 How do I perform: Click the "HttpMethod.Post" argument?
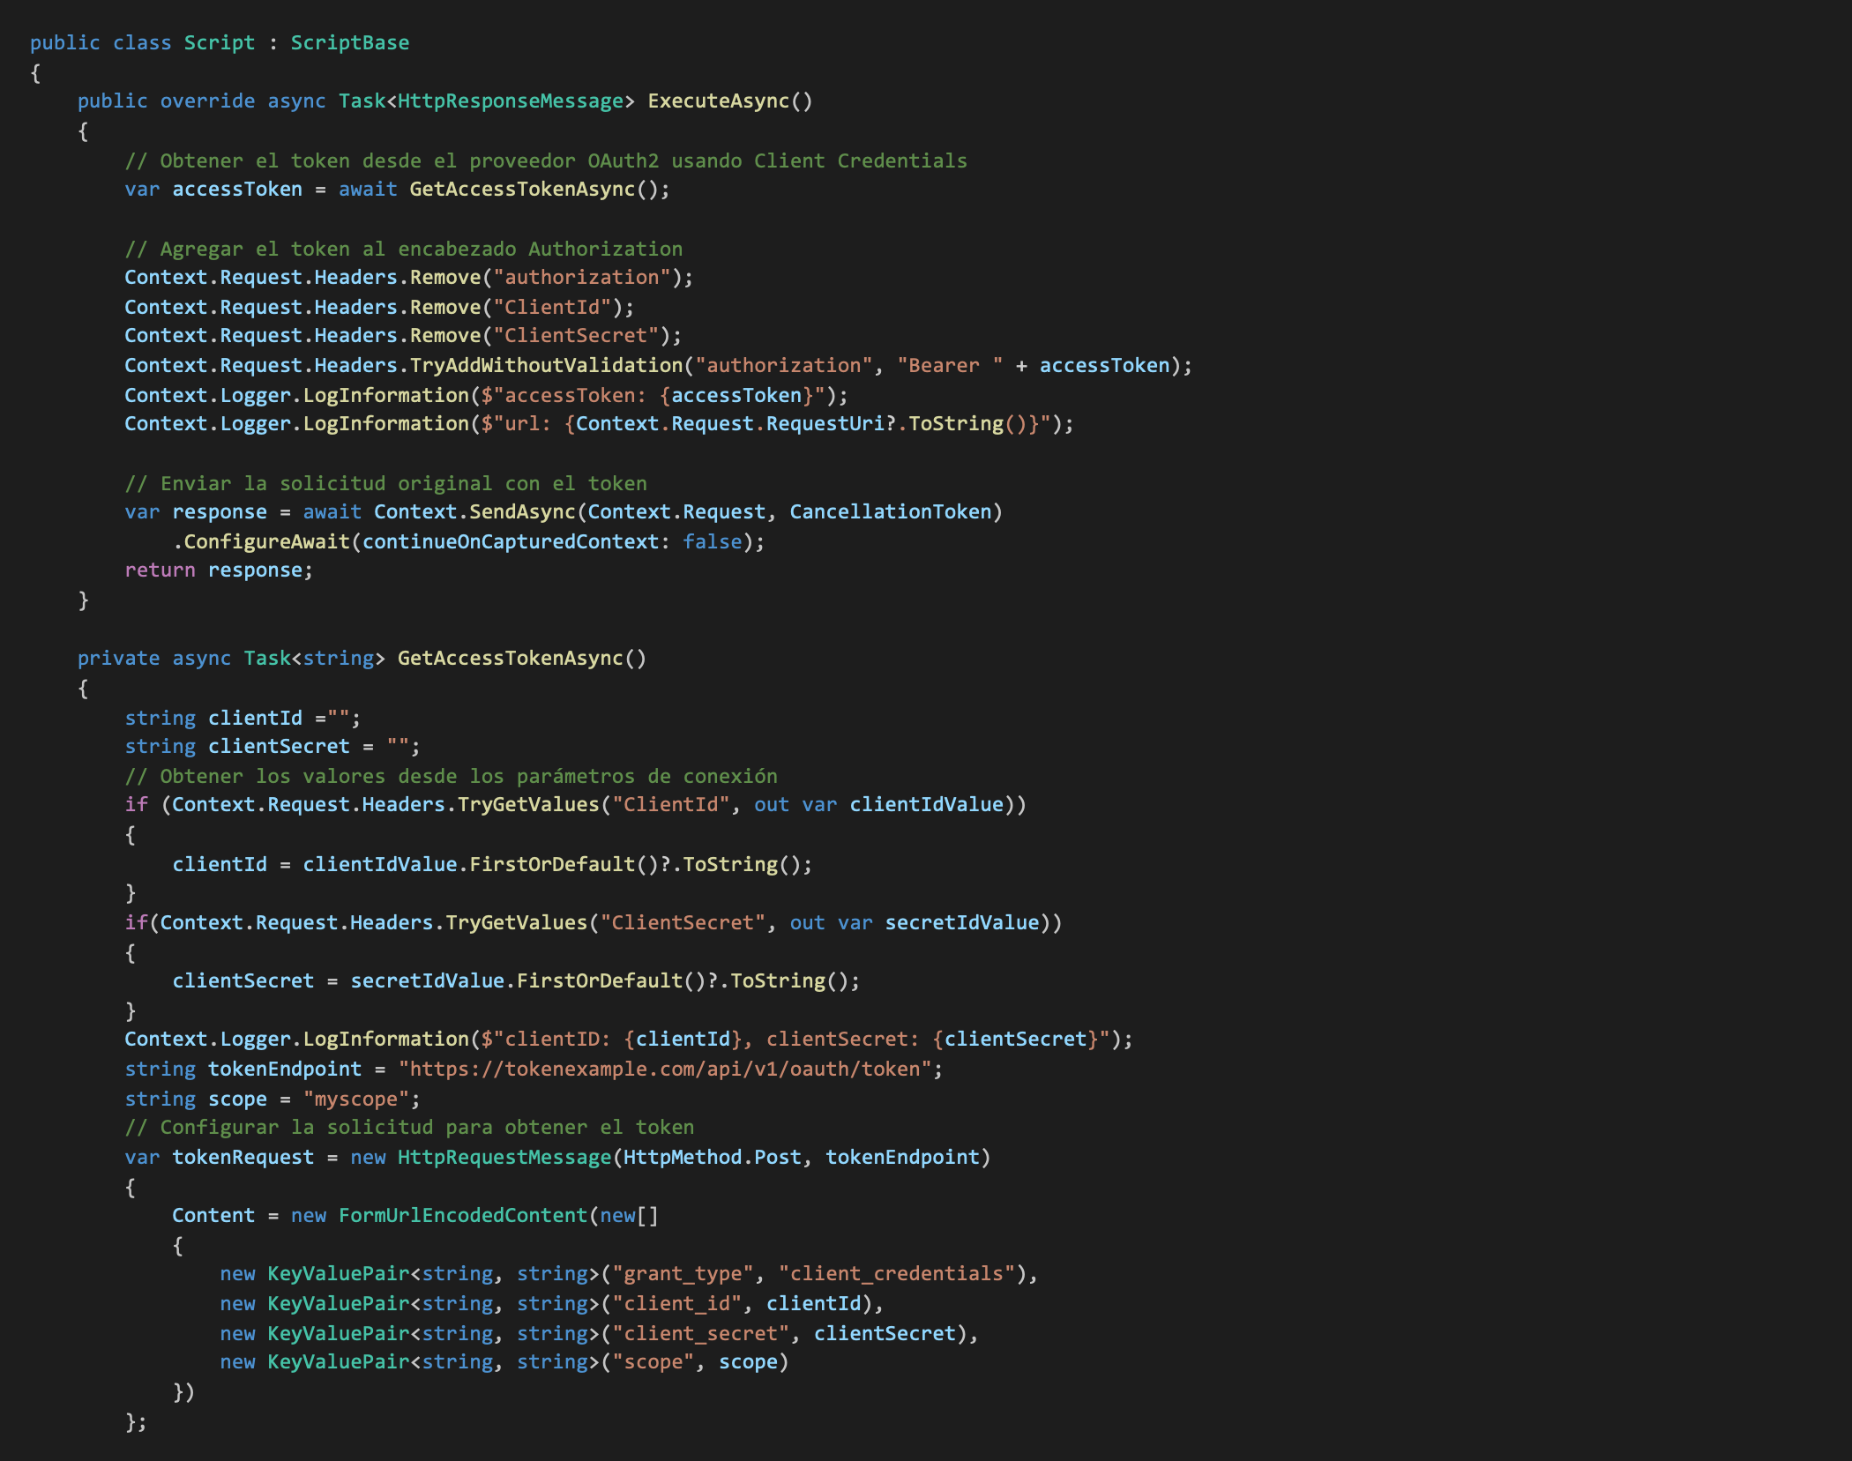(713, 1157)
